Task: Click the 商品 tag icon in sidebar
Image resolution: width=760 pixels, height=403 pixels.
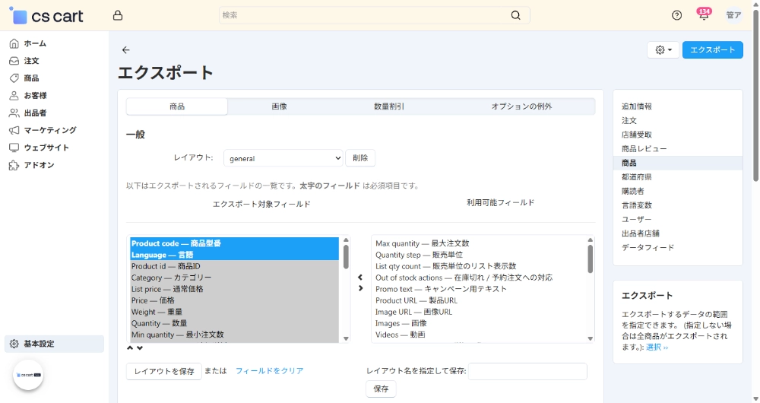Action: click(x=14, y=78)
